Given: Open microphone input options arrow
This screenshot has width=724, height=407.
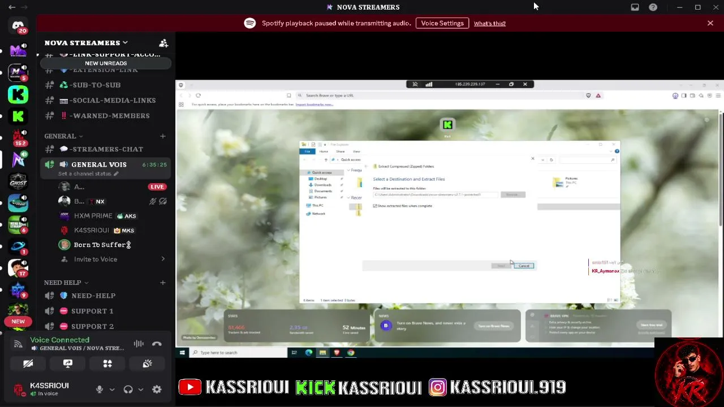Looking at the screenshot, I should click(112, 389).
